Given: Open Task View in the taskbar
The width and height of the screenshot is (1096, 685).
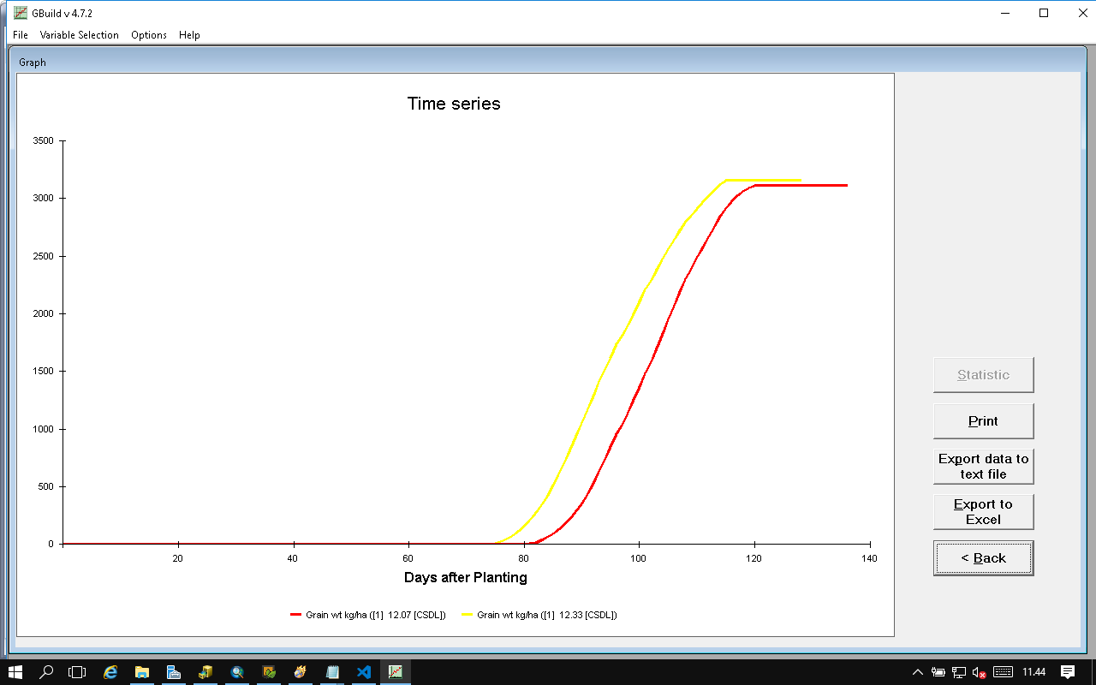Looking at the screenshot, I should 78,672.
